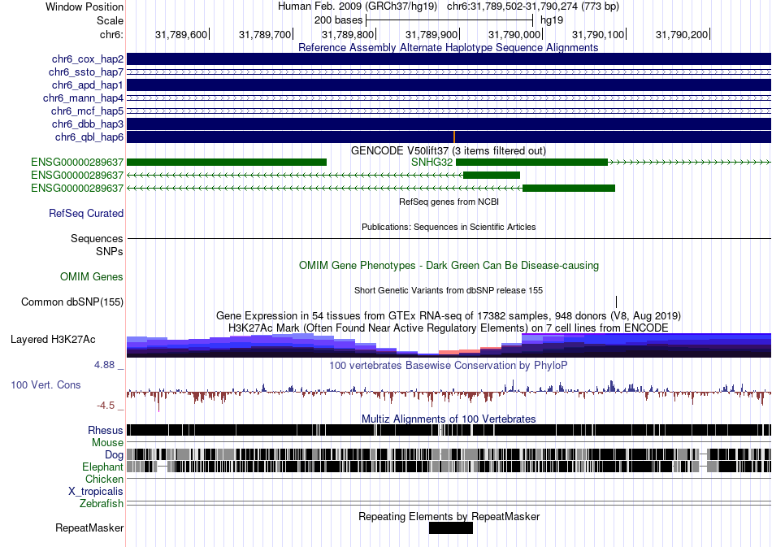Click the Rhesus alignment label

click(x=106, y=430)
